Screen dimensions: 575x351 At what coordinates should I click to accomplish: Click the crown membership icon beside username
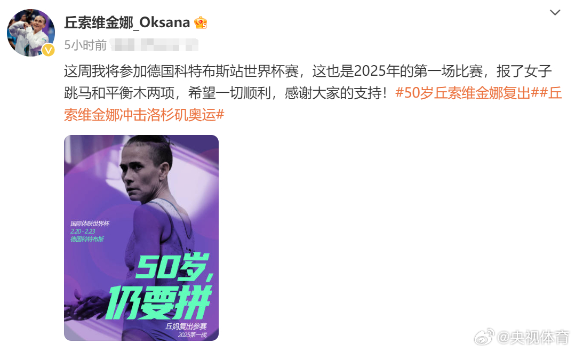201,23
